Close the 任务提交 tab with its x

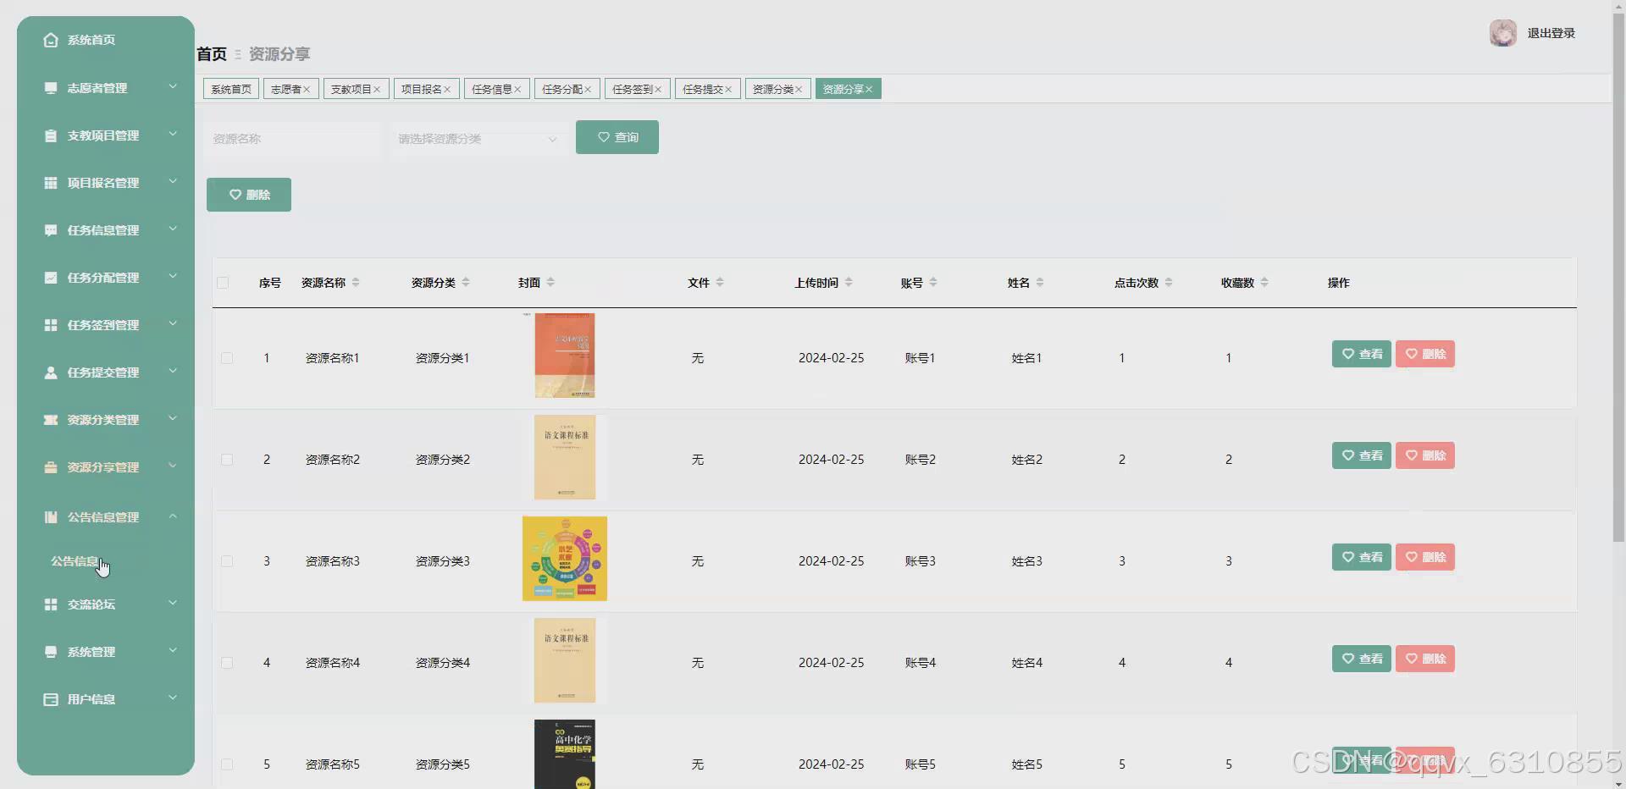pyautogui.click(x=728, y=90)
